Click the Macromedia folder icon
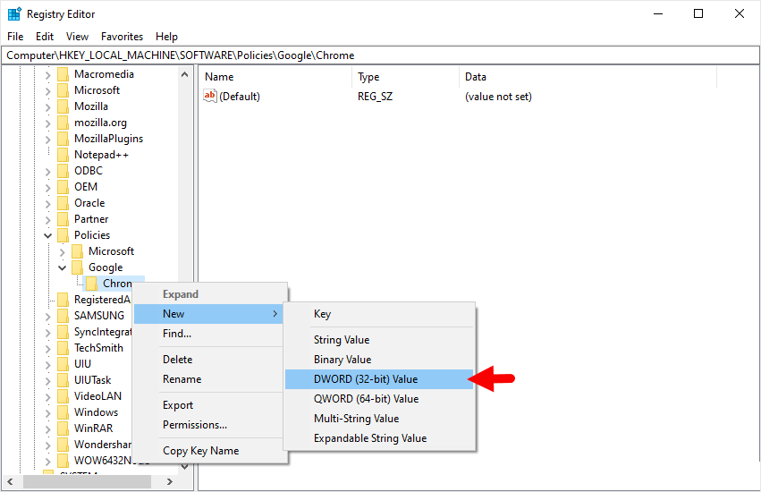This screenshot has height=492, width=761. point(63,74)
